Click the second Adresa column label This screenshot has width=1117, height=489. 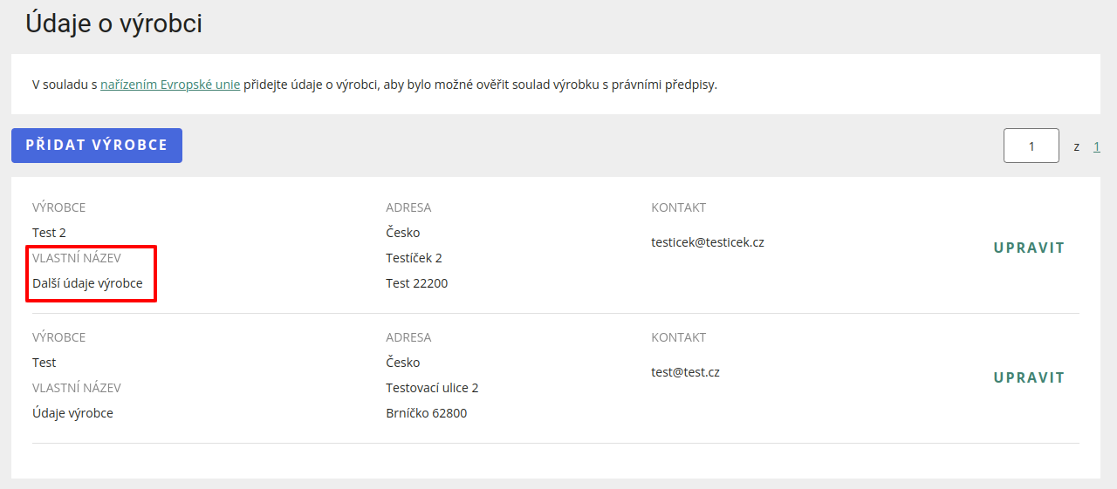tap(408, 337)
